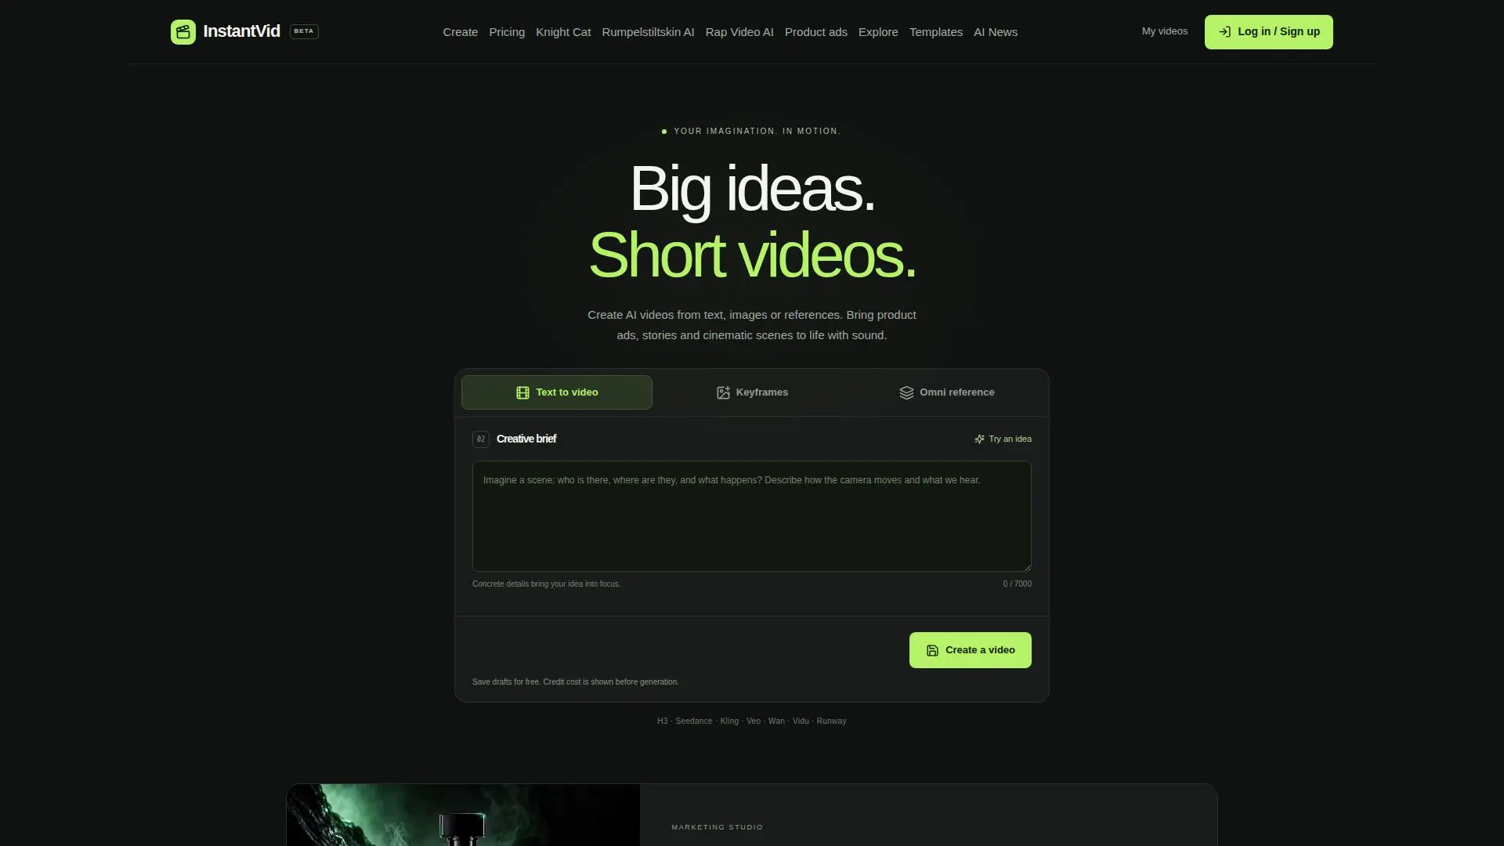1504x846 pixels.
Task: Open Knight Cat in the top navigation
Action: 563,32
